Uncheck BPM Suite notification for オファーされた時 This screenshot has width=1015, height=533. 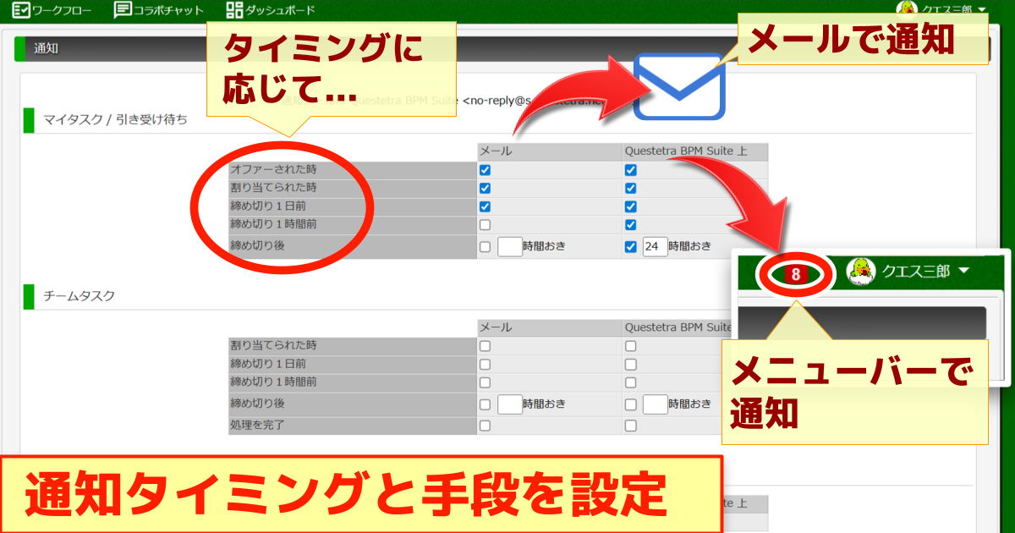pyautogui.click(x=630, y=170)
